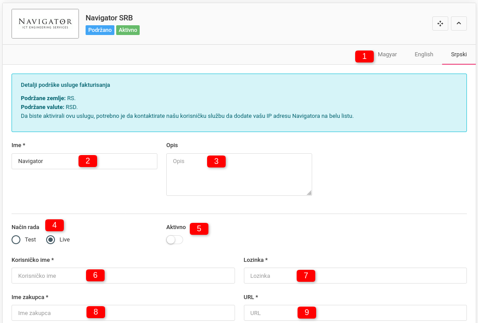
Task: Focus the Korisničko ime field
Action: [123, 276]
